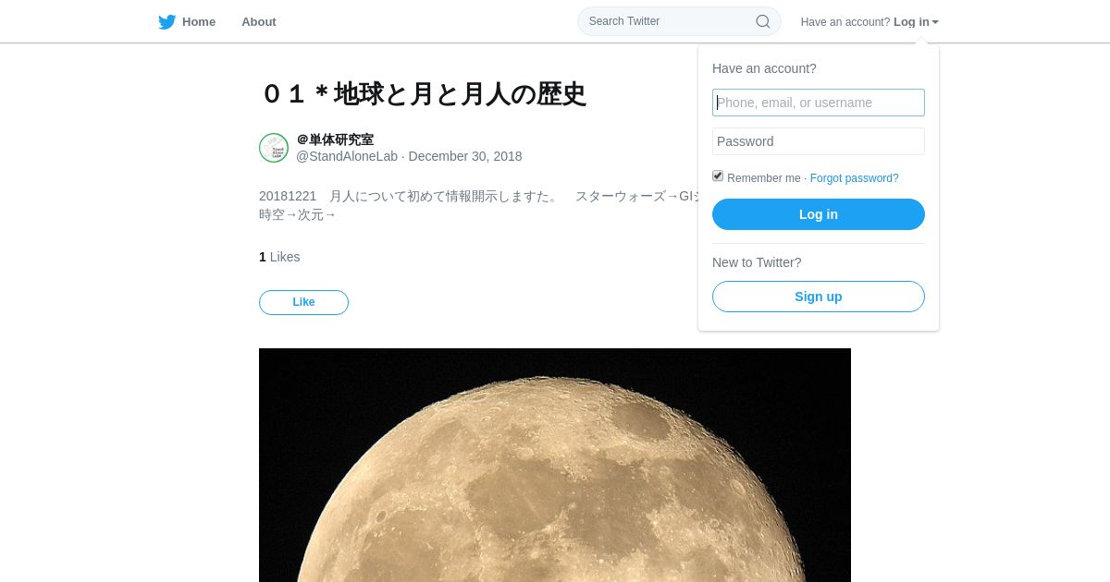Image resolution: width=1110 pixels, height=582 pixels.
Task: Open the moon photo
Action: [555, 465]
